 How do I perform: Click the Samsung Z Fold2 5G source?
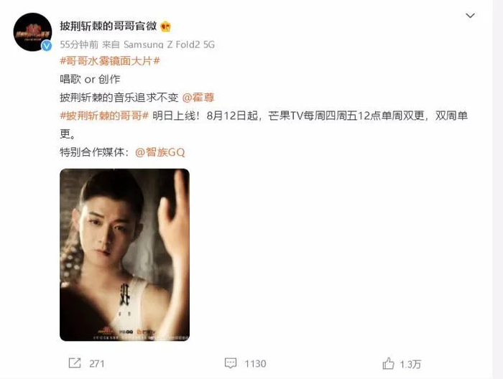click(169, 45)
